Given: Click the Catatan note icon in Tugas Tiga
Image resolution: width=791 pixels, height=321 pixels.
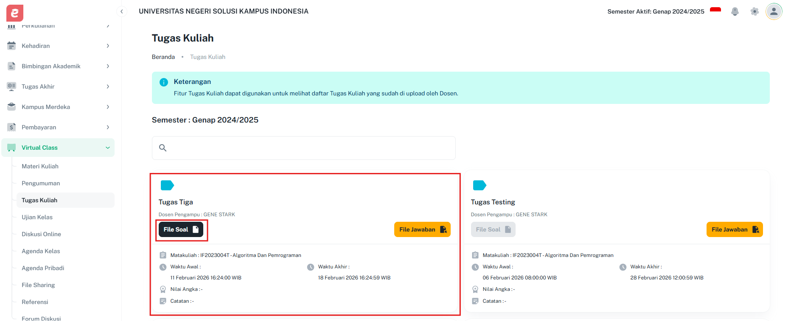Looking at the screenshot, I should (163, 301).
